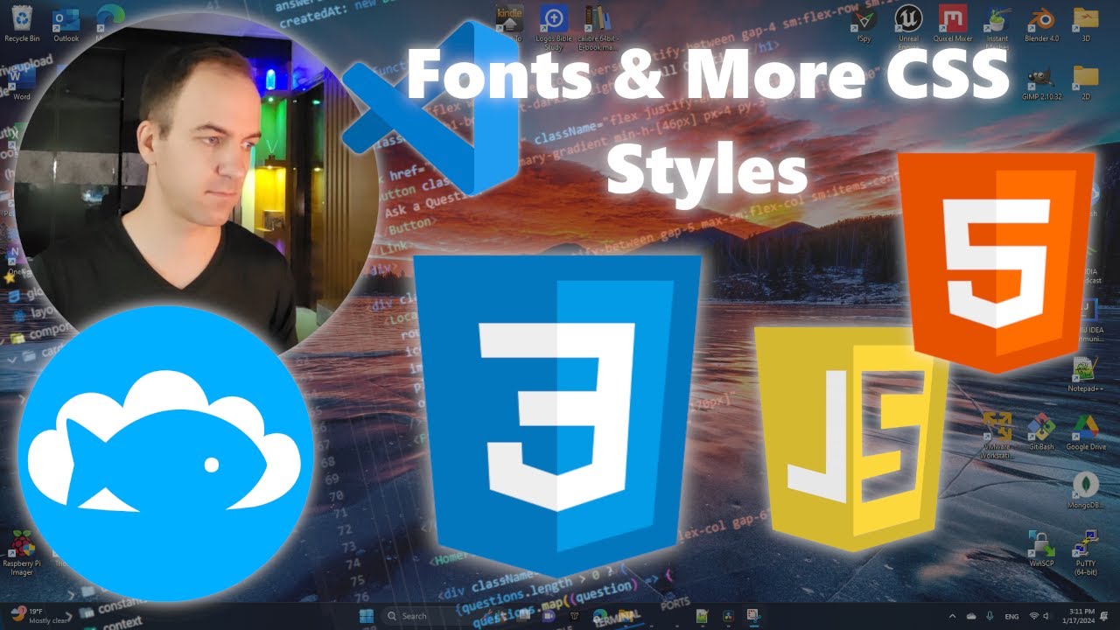
Task: Launch Logos Bible Study shortcut
Action: tap(553, 29)
